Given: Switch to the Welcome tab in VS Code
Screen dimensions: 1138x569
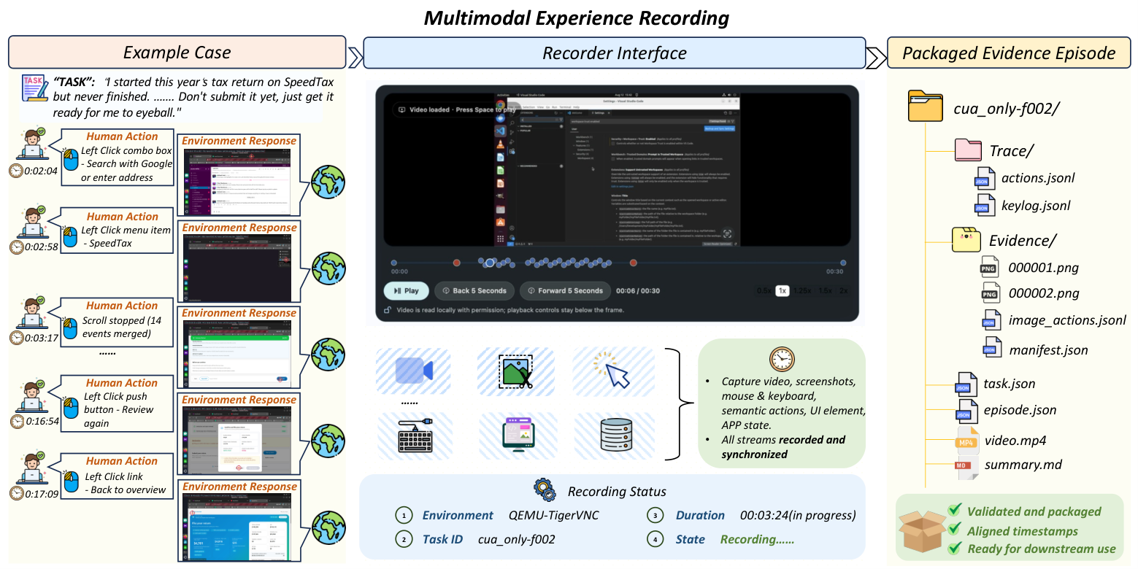Looking at the screenshot, I should [x=575, y=113].
